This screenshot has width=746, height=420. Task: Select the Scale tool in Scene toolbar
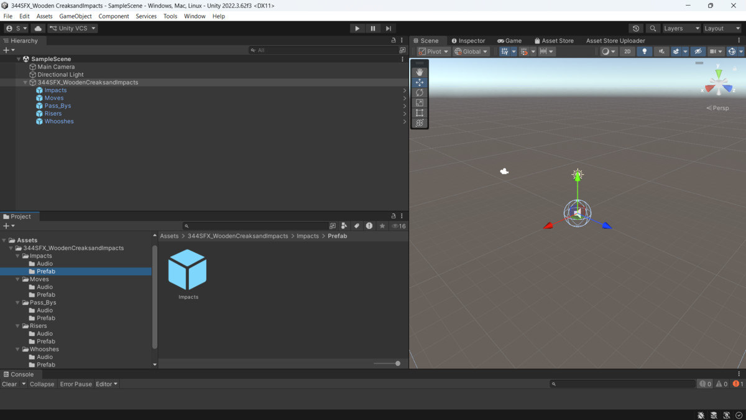[x=420, y=103]
